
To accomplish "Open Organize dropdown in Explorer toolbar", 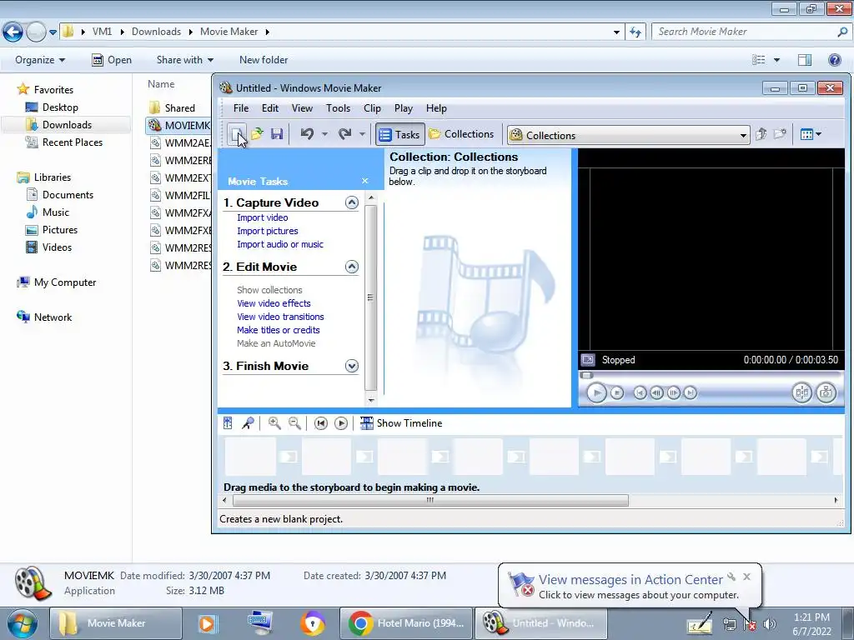I will tap(40, 60).
